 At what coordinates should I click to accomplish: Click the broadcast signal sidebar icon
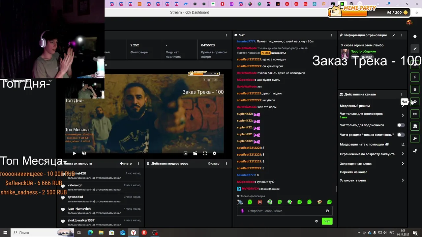(415, 114)
